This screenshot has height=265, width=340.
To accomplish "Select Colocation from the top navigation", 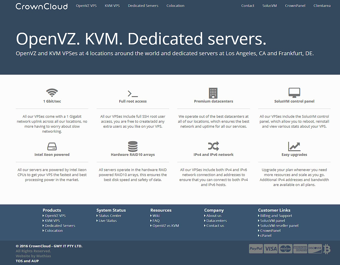I will (175, 6).
